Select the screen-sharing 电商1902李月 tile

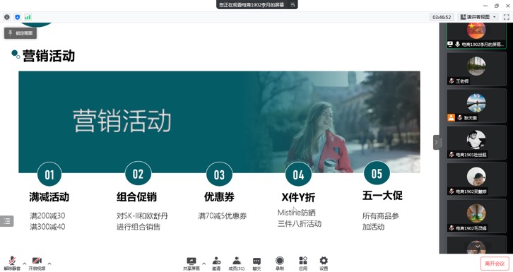(476, 35)
